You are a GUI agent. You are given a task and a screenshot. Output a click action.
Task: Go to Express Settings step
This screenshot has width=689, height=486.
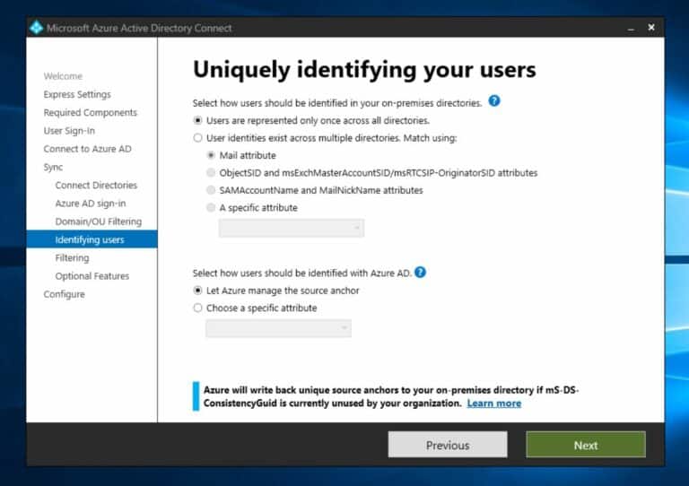tap(77, 94)
